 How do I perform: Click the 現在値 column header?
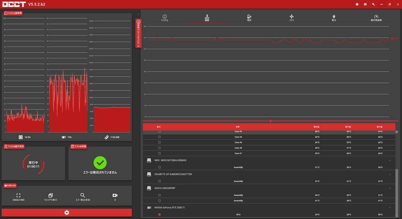(x=317, y=127)
